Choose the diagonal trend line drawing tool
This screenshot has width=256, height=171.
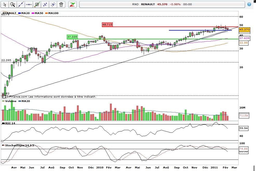click(21, 4)
